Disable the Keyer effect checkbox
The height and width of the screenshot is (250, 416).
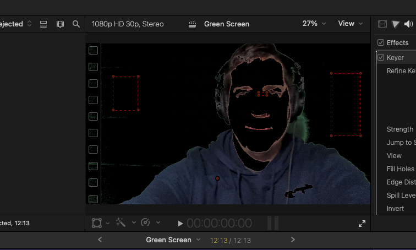[x=381, y=57]
